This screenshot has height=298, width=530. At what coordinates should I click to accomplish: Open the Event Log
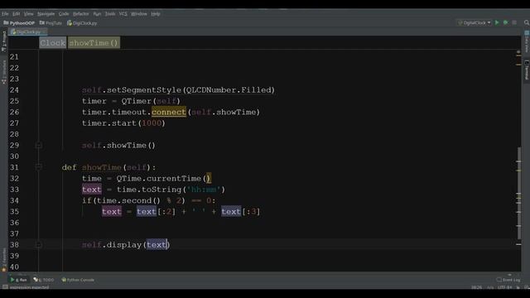508,280
